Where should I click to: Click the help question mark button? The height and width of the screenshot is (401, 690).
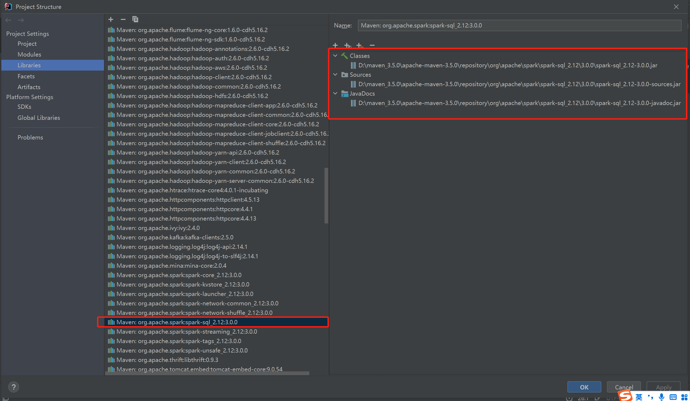tap(13, 387)
